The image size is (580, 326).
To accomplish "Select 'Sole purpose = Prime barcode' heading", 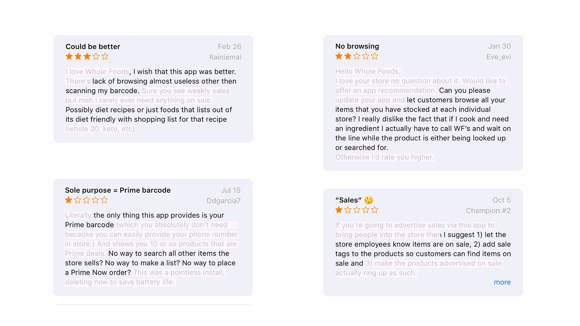I will (118, 190).
